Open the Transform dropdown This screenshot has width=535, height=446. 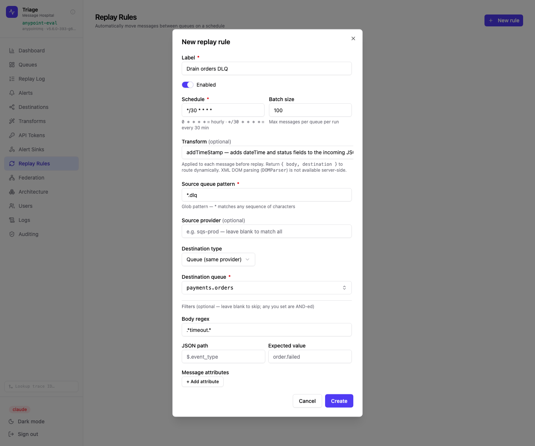267,152
